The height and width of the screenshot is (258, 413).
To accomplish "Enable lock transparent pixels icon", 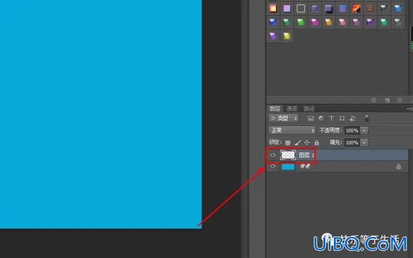I will 288,143.
